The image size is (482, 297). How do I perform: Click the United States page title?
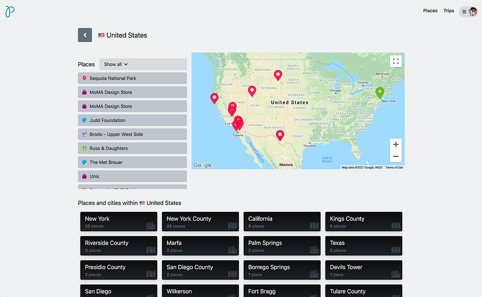pyautogui.click(x=127, y=35)
